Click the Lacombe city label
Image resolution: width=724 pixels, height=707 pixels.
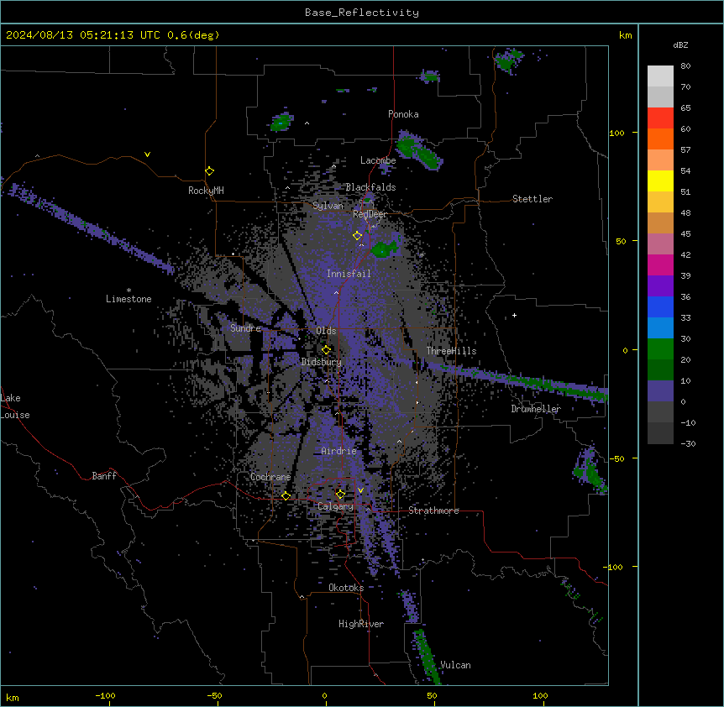(378, 160)
